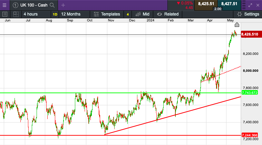Select the 4 hours interval dropdown
This screenshot has height=145, width=262.
click(x=36, y=14)
